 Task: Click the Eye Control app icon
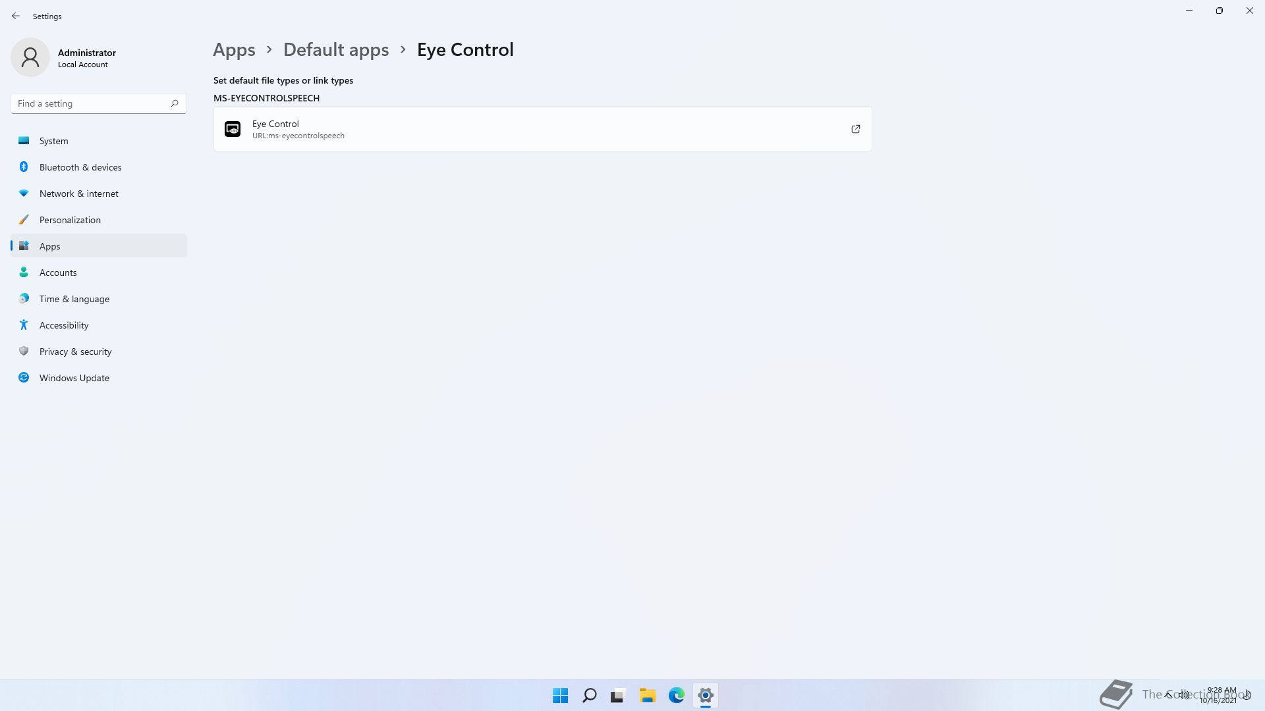click(233, 129)
